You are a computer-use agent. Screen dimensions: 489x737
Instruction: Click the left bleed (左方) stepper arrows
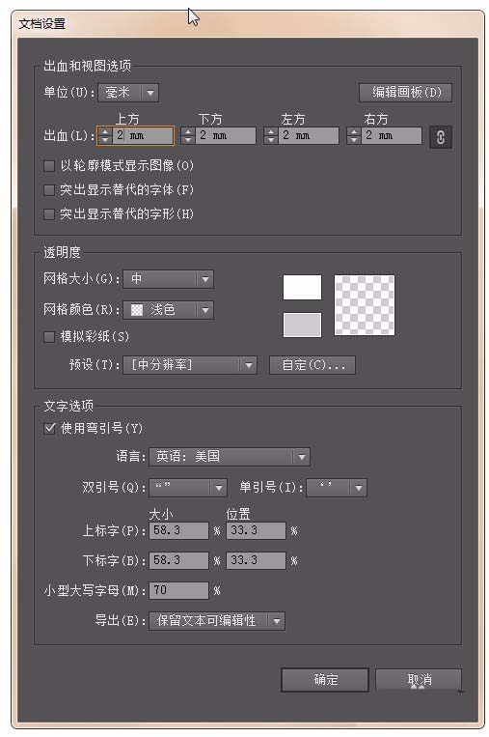[271, 136]
